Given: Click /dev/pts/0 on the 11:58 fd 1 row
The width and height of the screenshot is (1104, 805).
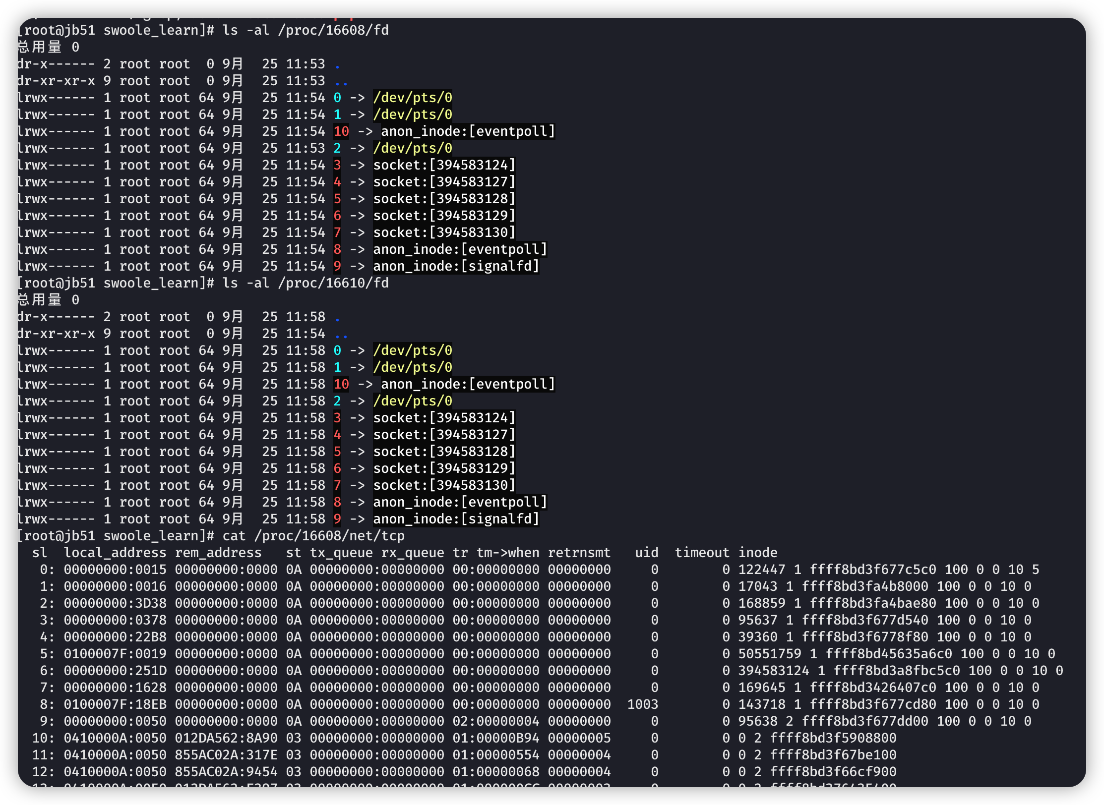Looking at the screenshot, I should pos(413,367).
